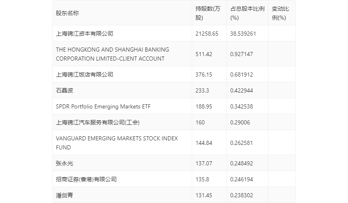Click the 股东名称 column header
The image size is (348, 203).
click(67, 13)
